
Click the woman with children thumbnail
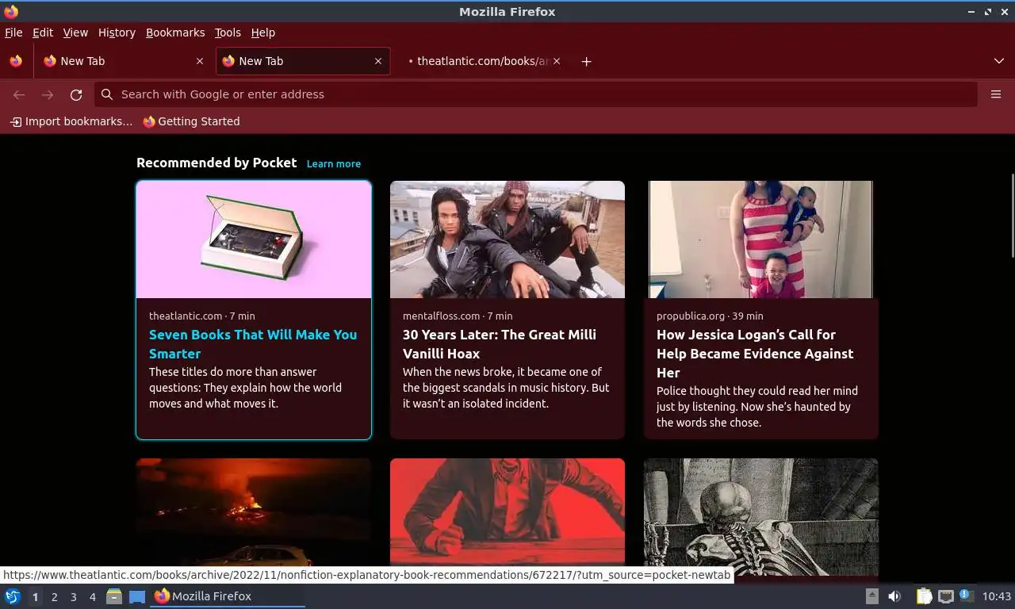coord(761,239)
